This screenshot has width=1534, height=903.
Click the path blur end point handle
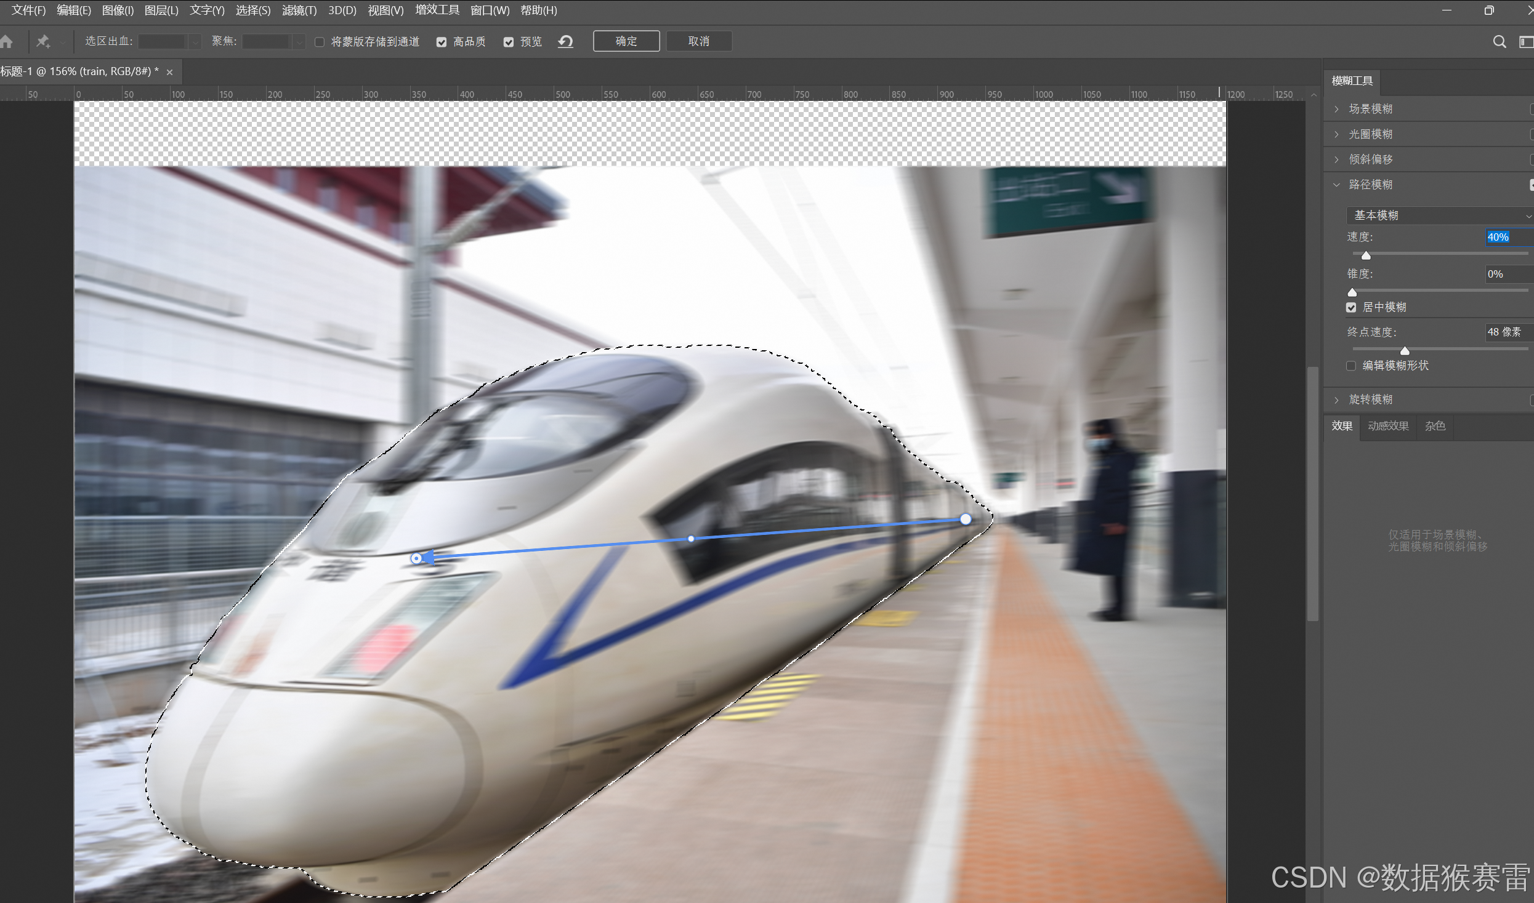965,519
